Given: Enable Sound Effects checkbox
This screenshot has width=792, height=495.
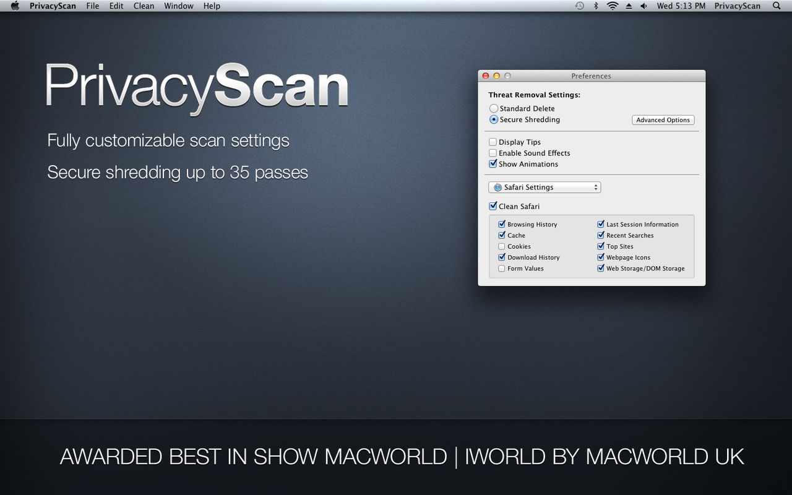Looking at the screenshot, I should tap(493, 153).
